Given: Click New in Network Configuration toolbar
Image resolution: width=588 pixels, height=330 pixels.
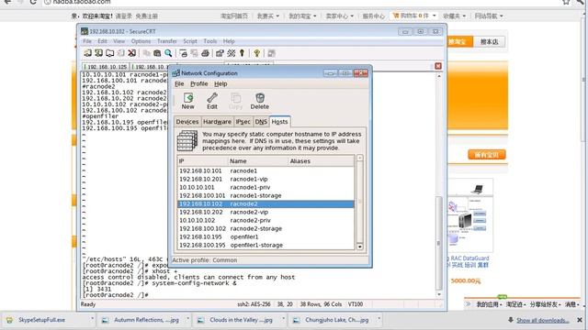Looking at the screenshot, I should coord(187,101).
